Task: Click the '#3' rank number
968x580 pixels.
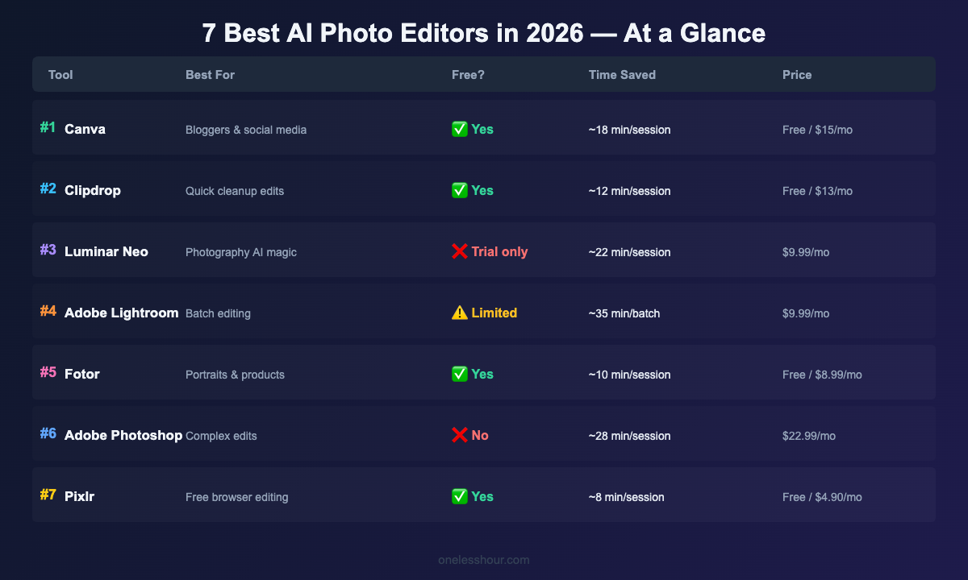Action: 48,250
